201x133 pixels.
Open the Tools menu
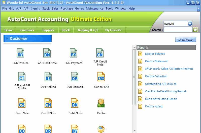click(x=109, y=9)
